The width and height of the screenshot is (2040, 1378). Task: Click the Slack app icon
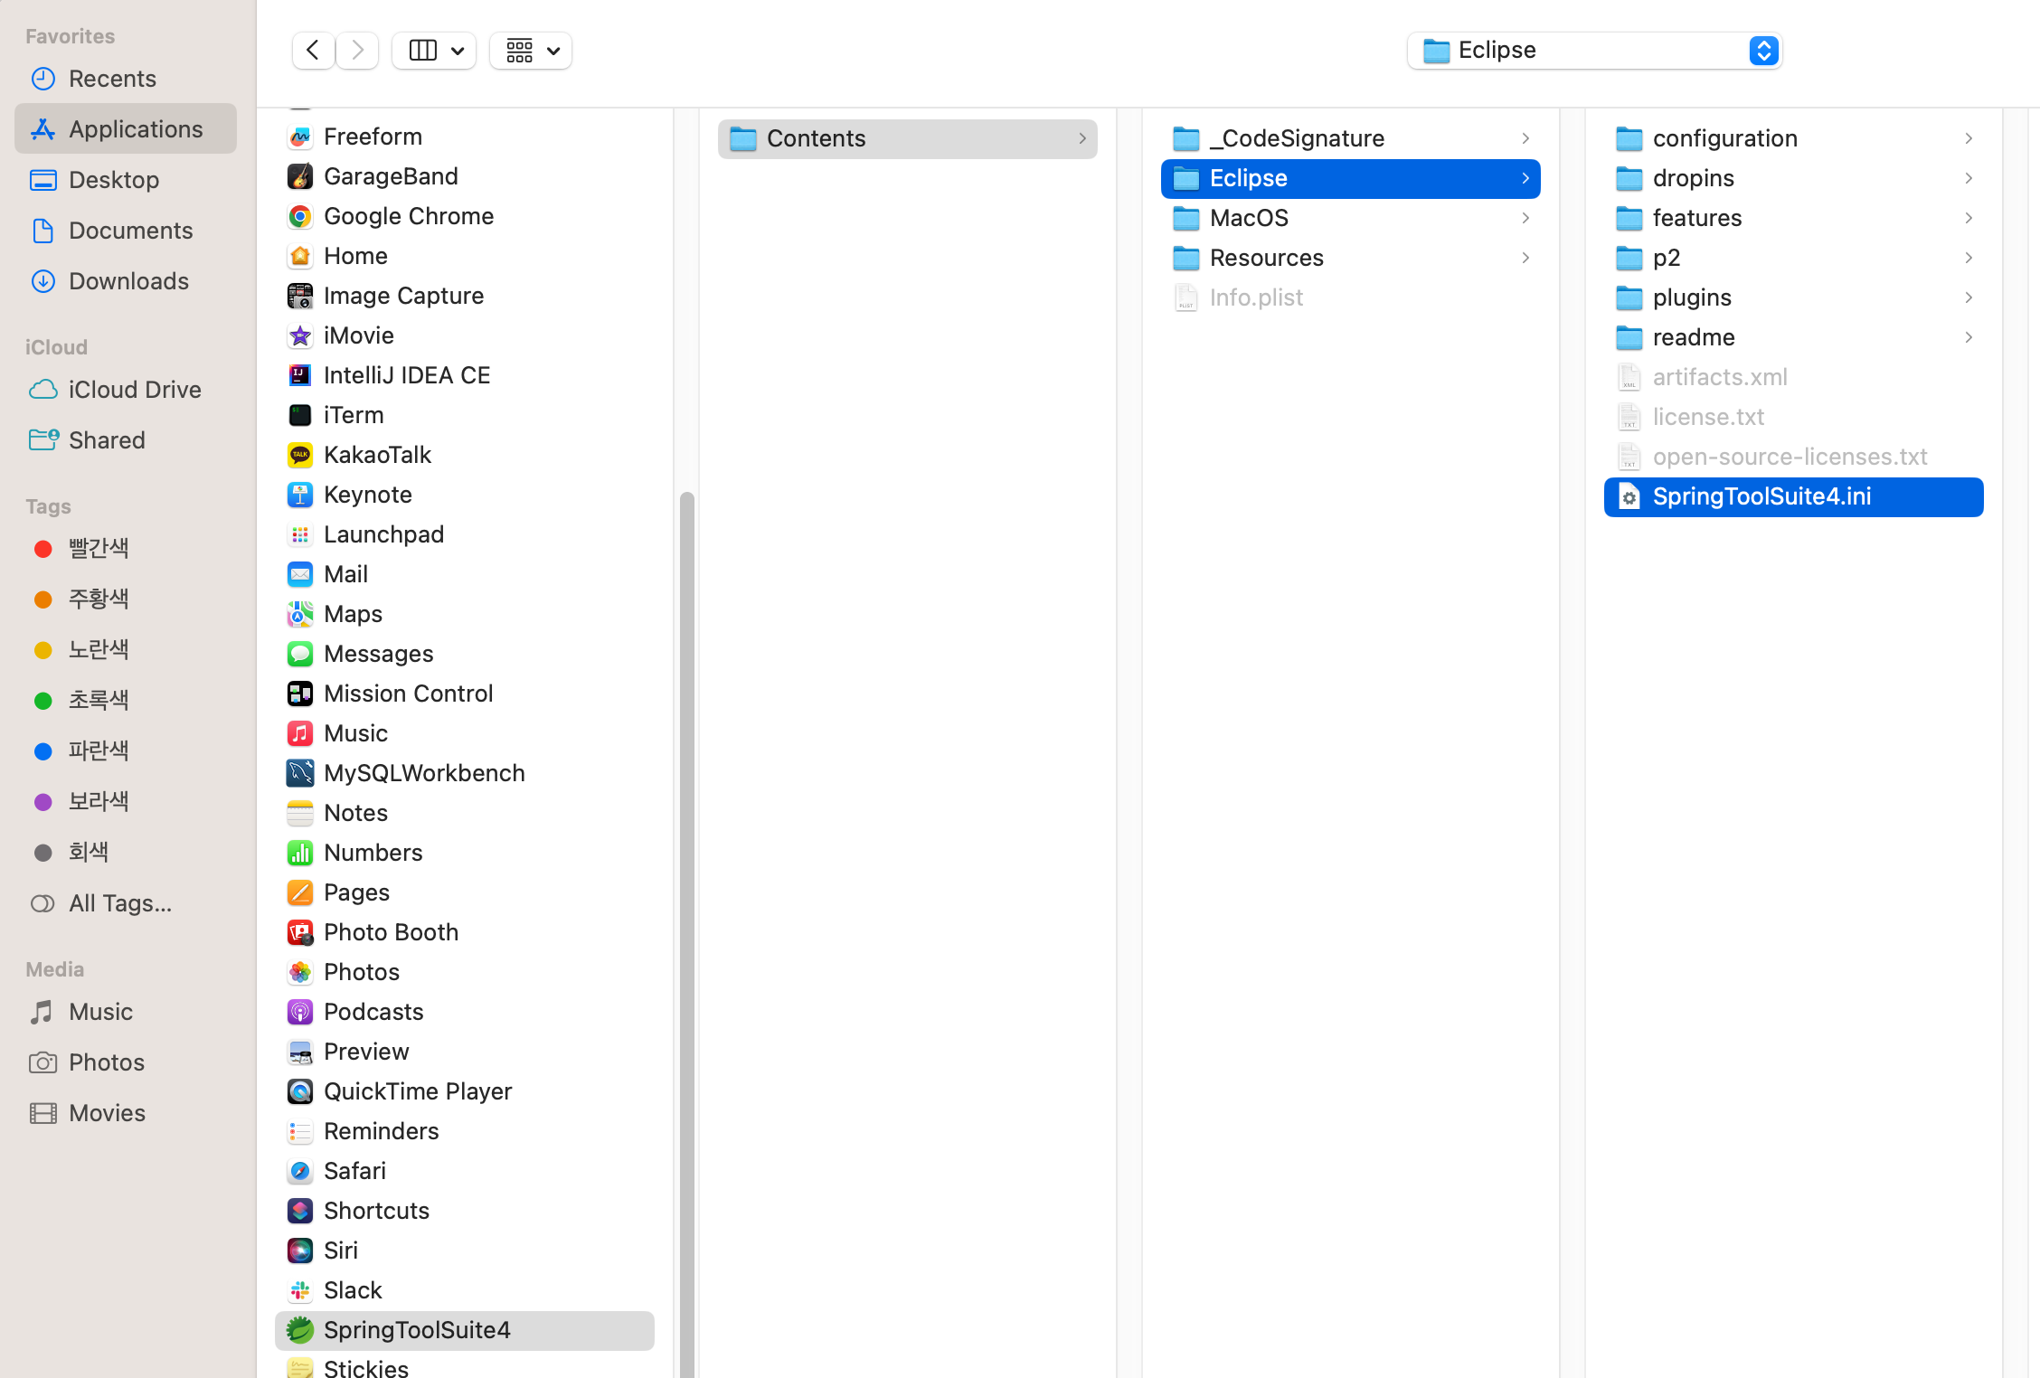pos(300,1290)
